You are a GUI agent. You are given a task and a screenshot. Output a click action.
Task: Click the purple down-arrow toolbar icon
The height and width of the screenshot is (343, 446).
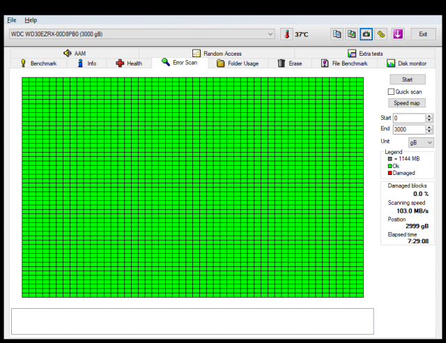398,33
